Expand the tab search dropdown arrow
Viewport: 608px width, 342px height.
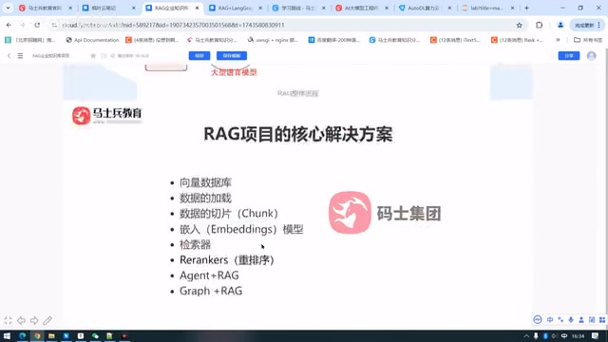click(x=8, y=8)
